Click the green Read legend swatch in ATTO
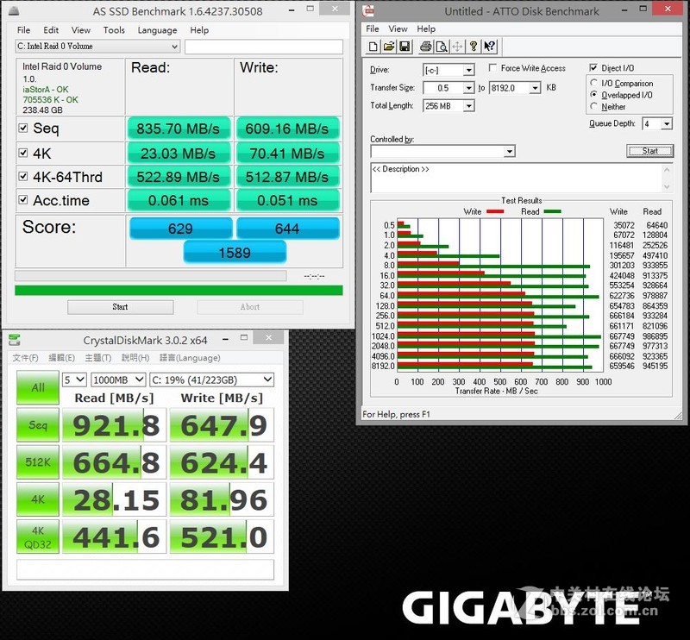Viewport: 690px width, 640px height. 552,211
